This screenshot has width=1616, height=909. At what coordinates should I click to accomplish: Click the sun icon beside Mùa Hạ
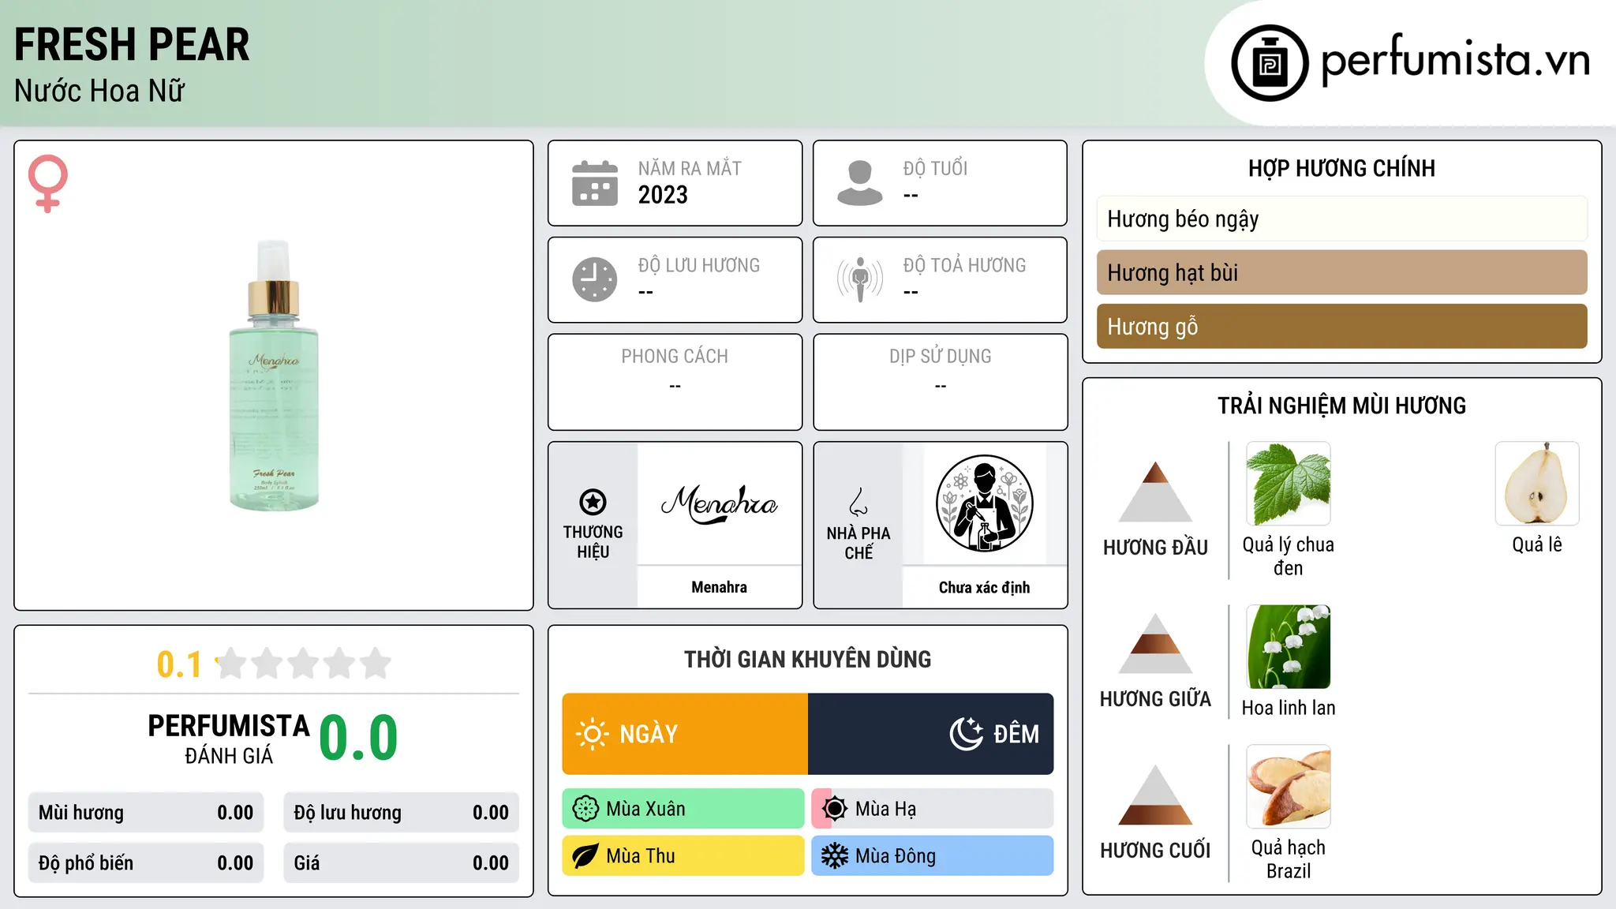coord(835,809)
